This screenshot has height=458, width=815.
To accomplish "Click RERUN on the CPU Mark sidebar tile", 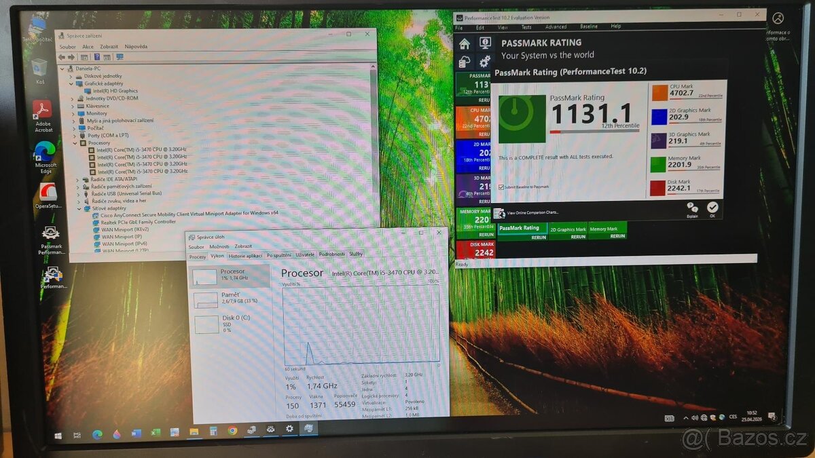I will [484, 134].
